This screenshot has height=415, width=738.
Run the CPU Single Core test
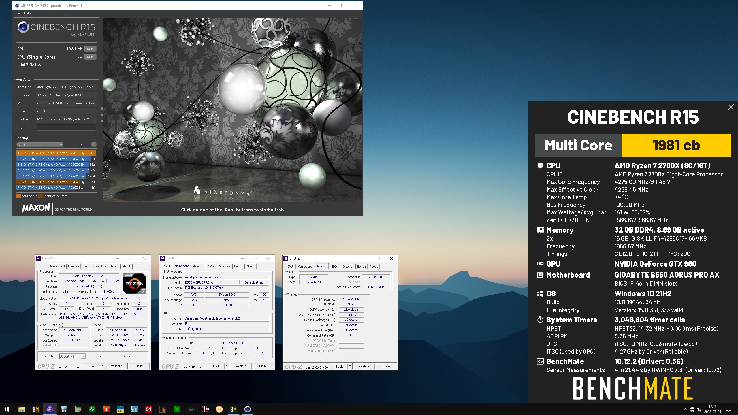(90, 57)
